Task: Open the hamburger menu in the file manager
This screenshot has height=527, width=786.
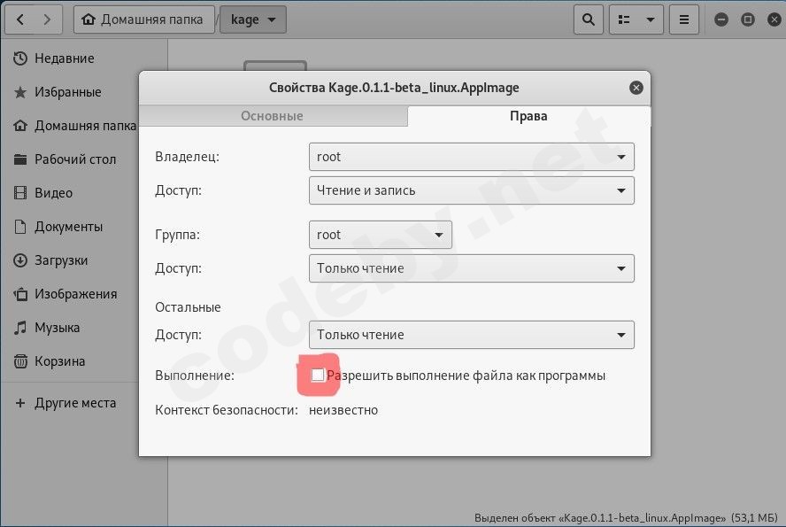Action: [x=683, y=19]
